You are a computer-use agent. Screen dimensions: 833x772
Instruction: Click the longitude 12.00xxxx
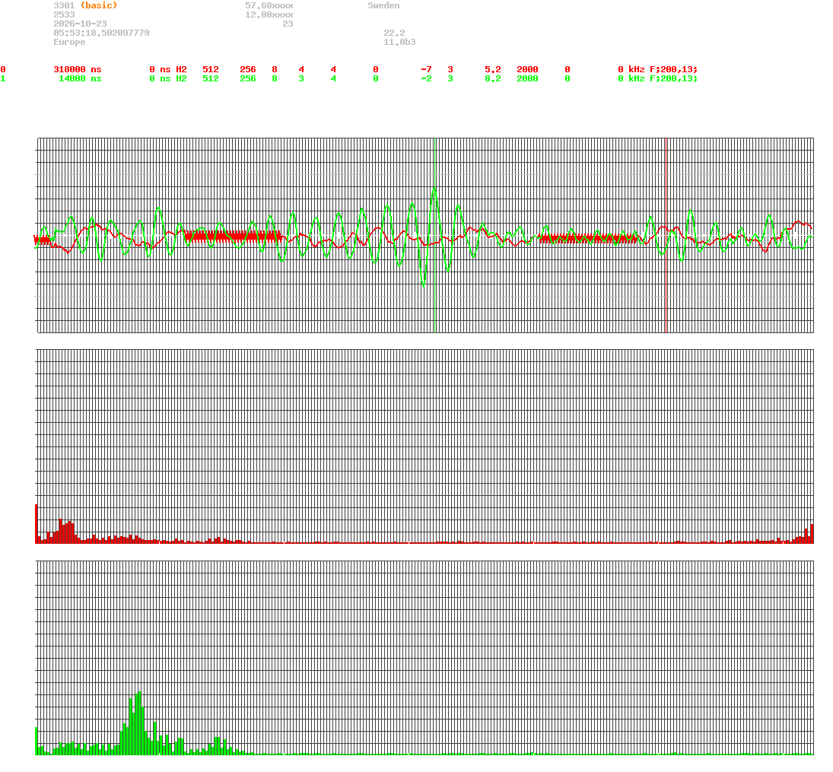(x=269, y=14)
